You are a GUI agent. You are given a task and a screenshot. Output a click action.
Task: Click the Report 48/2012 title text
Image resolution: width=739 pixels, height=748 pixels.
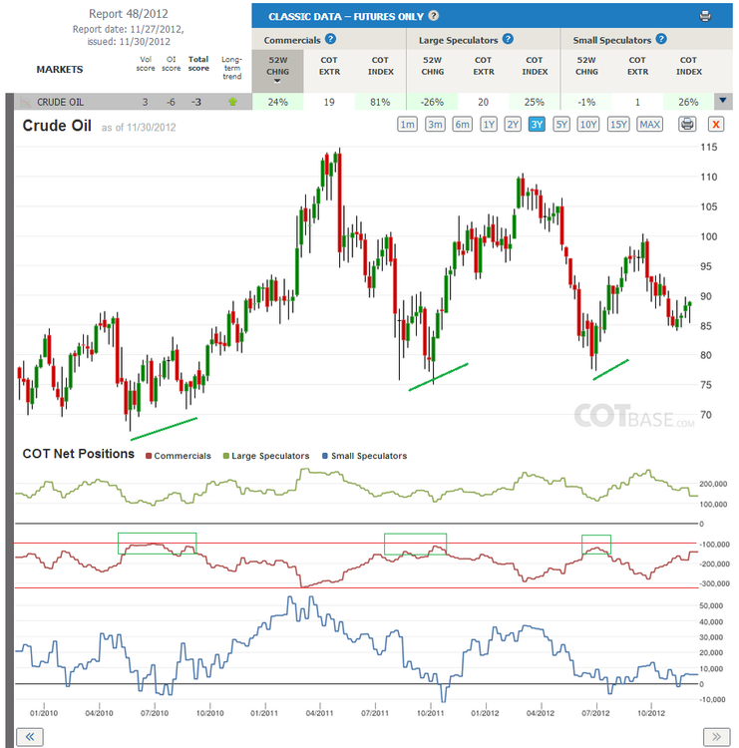[129, 14]
